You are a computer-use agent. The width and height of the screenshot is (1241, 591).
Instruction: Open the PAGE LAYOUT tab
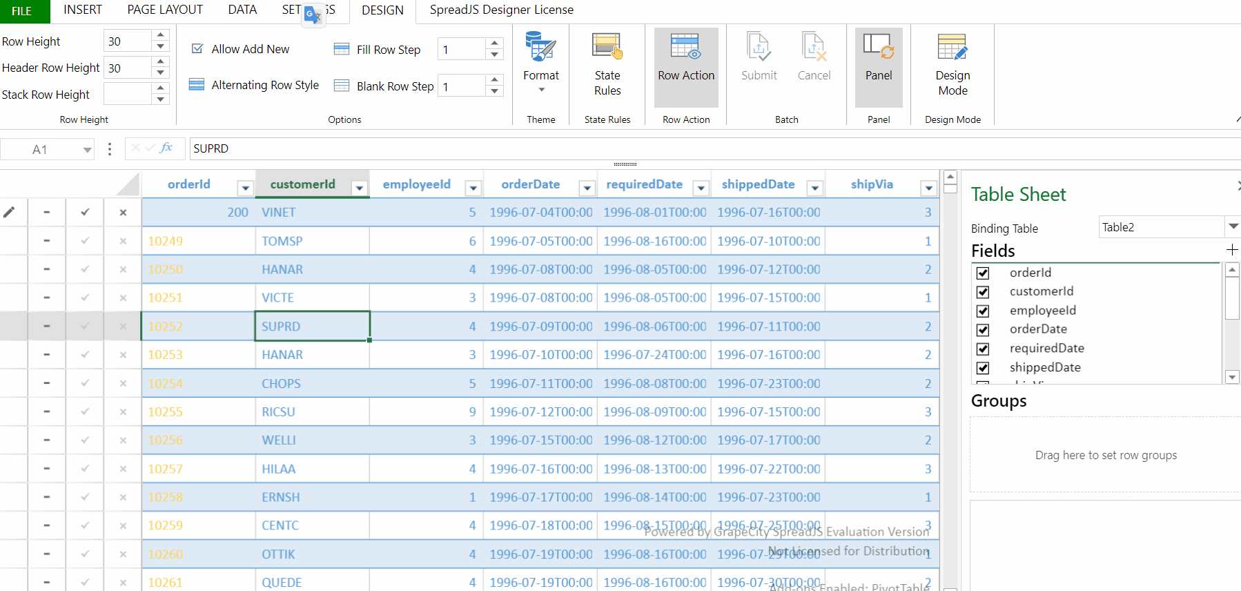click(165, 10)
